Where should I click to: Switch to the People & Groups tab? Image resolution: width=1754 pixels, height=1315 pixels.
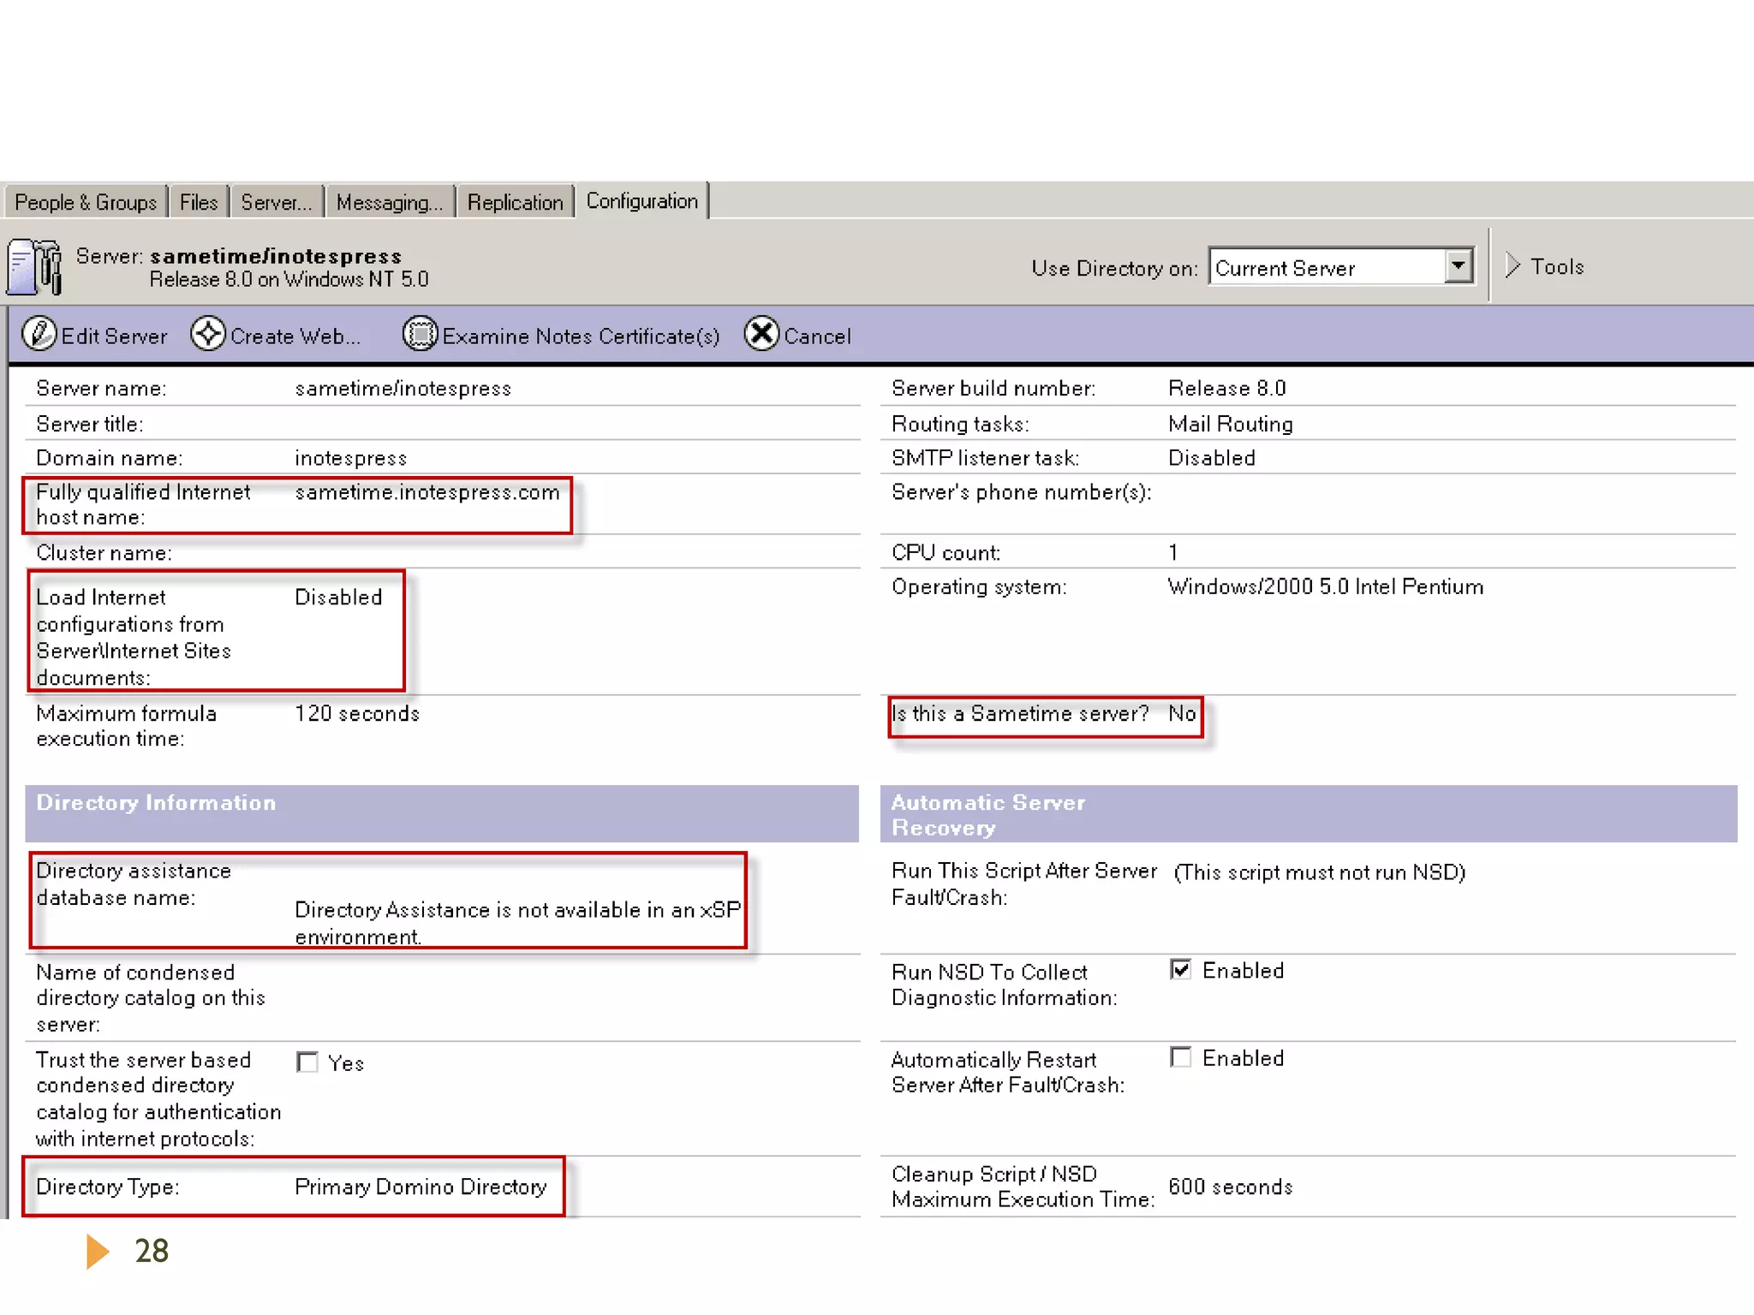[86, 202]
